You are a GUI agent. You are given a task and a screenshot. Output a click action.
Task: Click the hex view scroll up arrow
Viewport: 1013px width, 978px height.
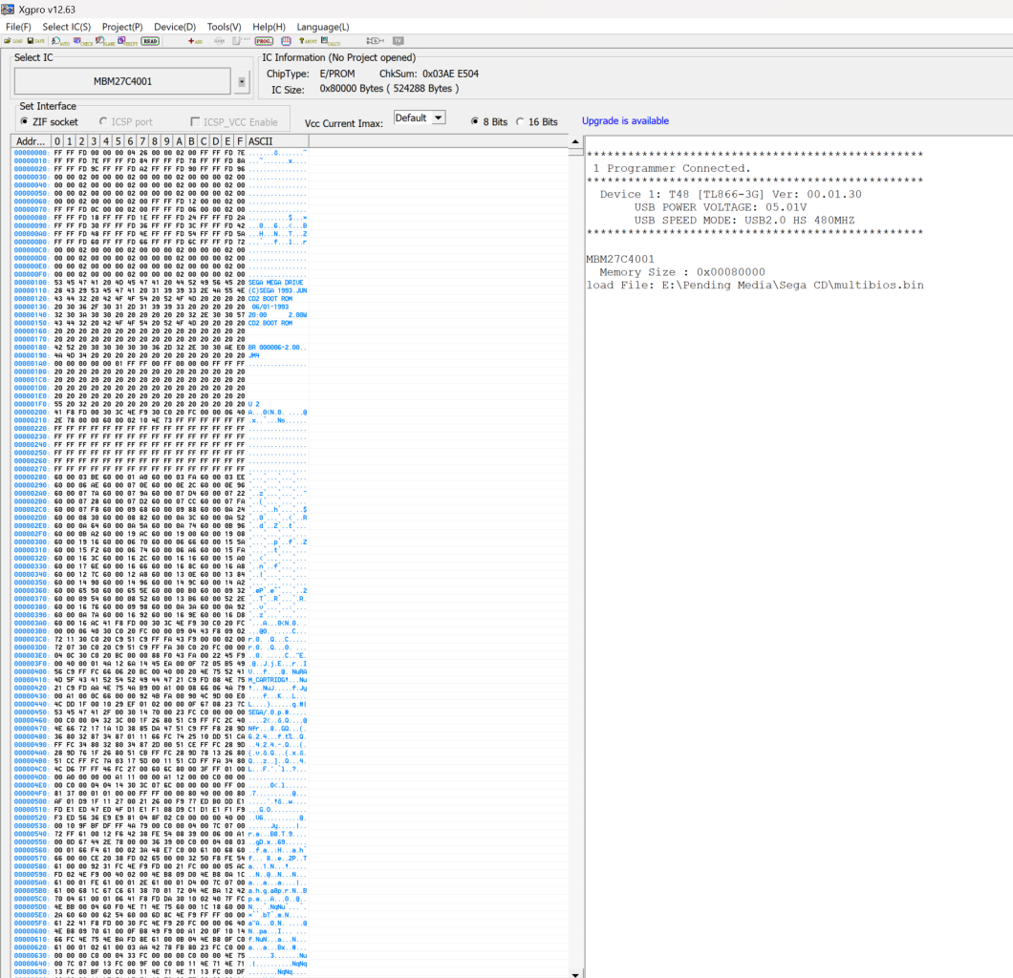tap(575, 141)
